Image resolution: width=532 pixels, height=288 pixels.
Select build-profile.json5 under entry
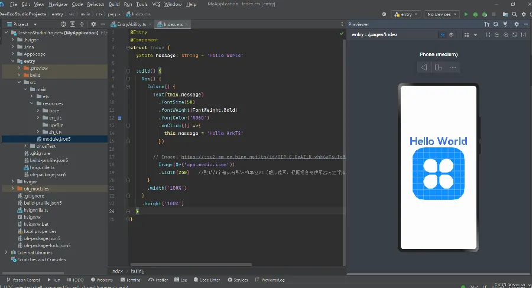click(x=49, y=160)
